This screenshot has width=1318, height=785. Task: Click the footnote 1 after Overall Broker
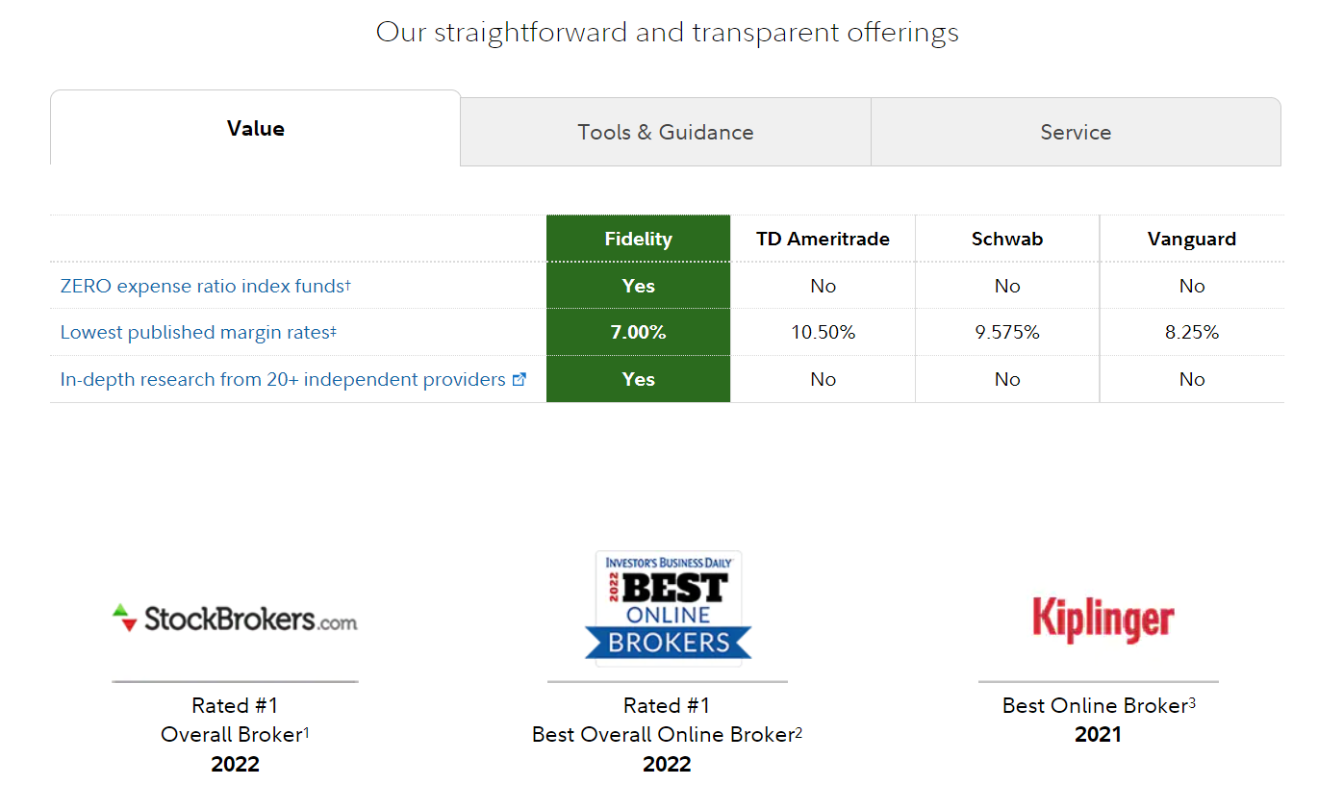coord(307,731)
